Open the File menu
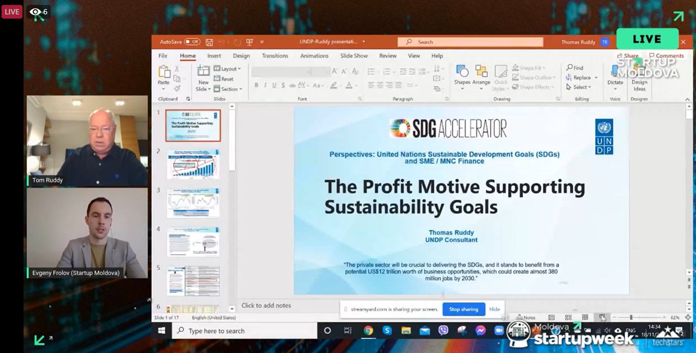Viewport: 696px width, 353px height. 163,56
